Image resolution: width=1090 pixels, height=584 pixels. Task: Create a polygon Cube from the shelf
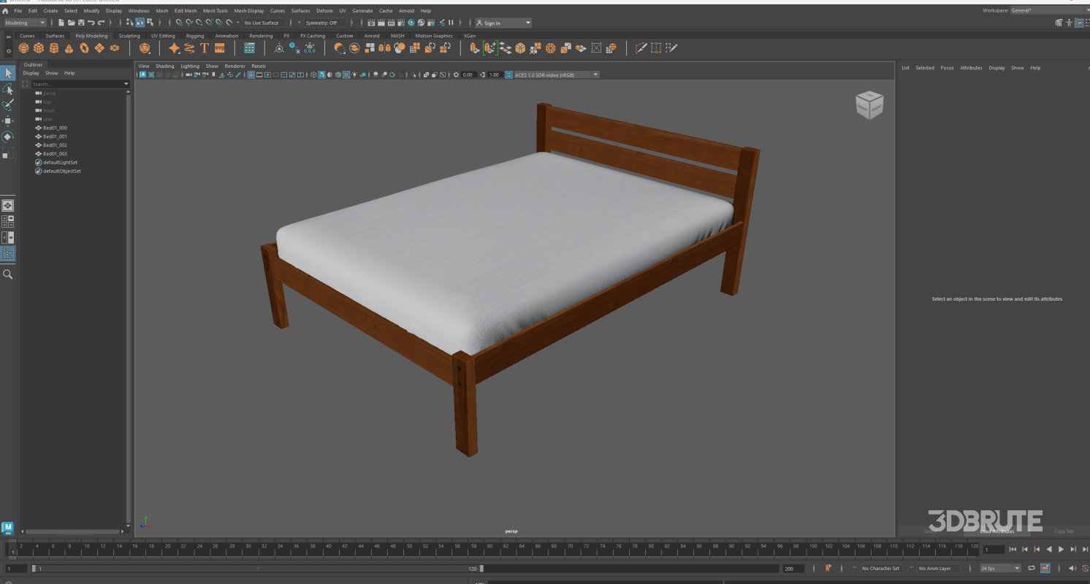(x=39, y=47)
